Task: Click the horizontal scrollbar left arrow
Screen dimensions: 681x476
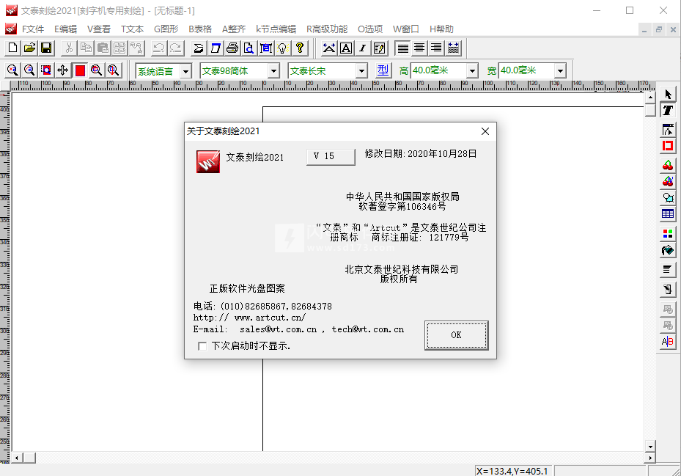Action: [x=17, y=458]
